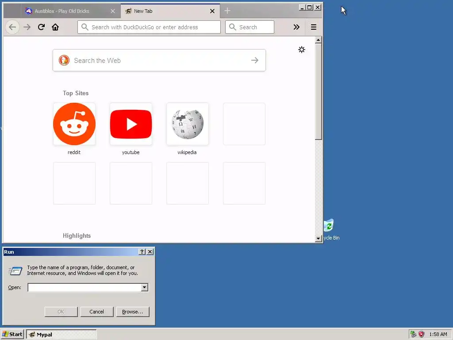Focus the DuckDuckGo address bar
453x340 pixels.
(x=149, y=27)
